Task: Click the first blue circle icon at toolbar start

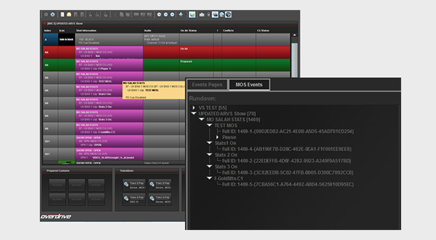Action: coord(52,14)
